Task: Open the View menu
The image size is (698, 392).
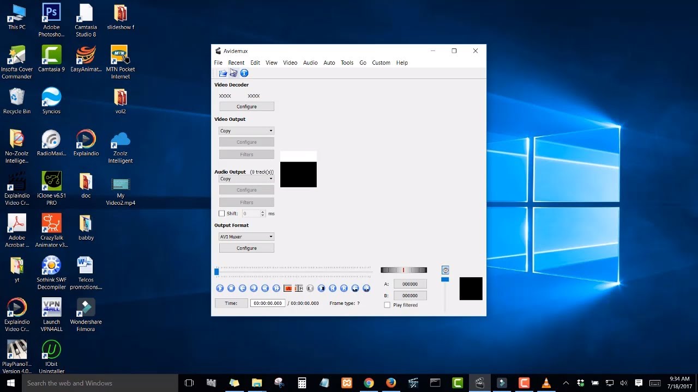Action: (x=272, y=63)
